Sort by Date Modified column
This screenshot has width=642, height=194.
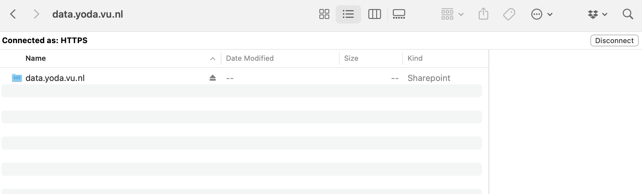pyautogui.click(x=249, y=58)
